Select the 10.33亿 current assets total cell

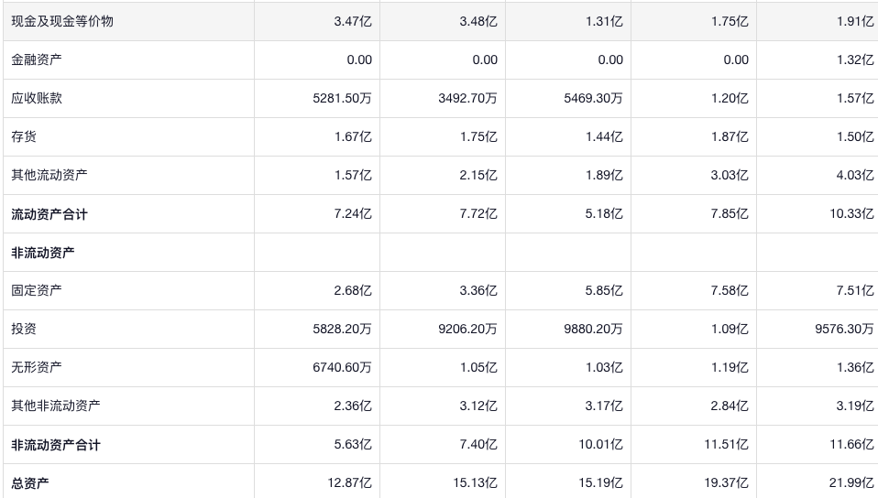pyautogui.click(x=854, y=214)
